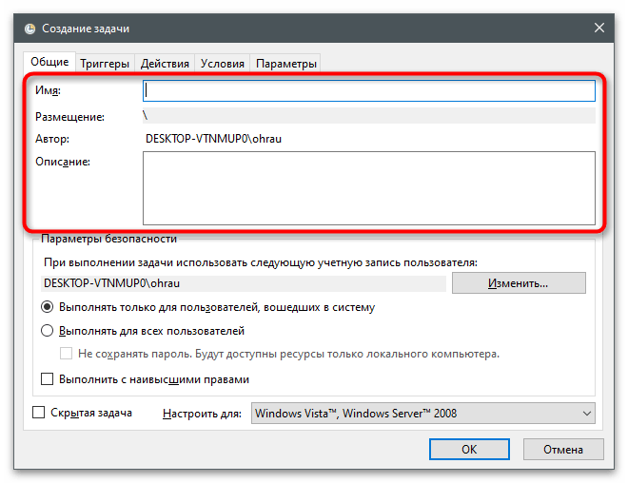
Task: Open the Действия tab
Action: click(x=165, y=64)
